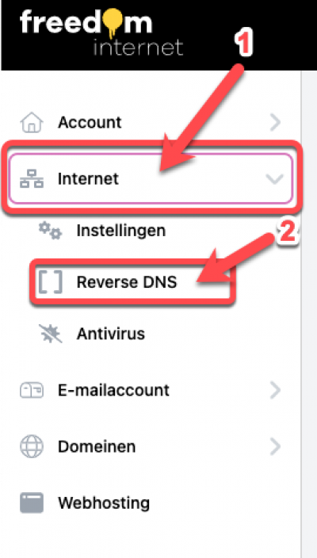Expand the Account section chevron

tap(275, 123)
